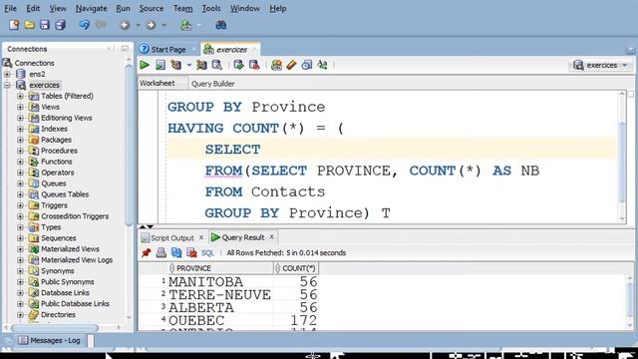Click the SQL editor vertical scrollbar
This screenshot has height=359, width=638.
point(622,162)
